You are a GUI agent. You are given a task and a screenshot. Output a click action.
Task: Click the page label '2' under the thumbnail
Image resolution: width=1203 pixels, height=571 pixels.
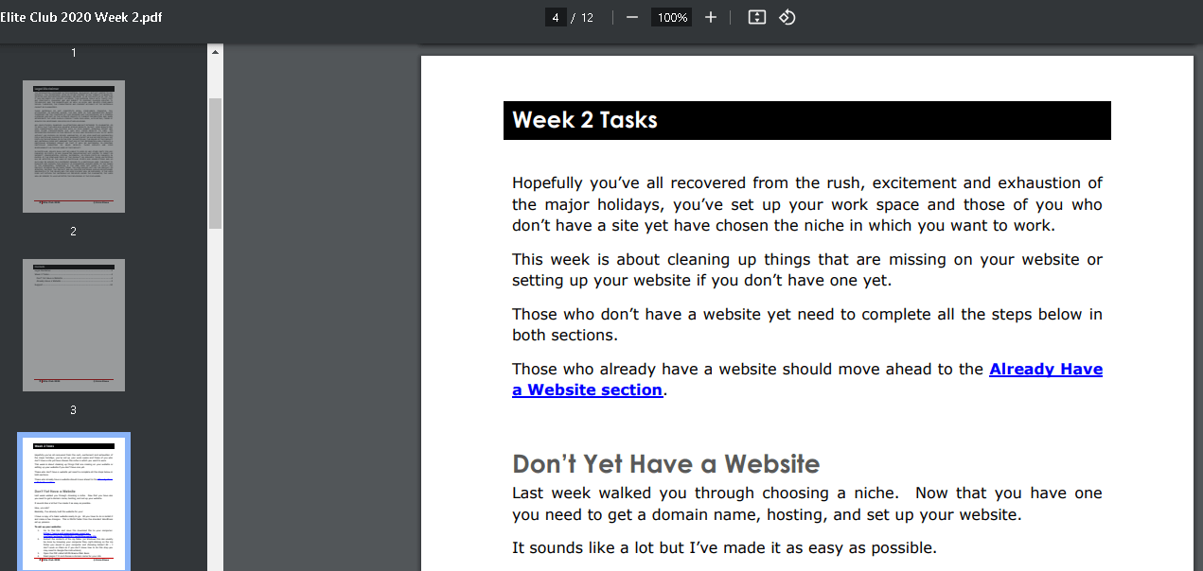point(74,232)
